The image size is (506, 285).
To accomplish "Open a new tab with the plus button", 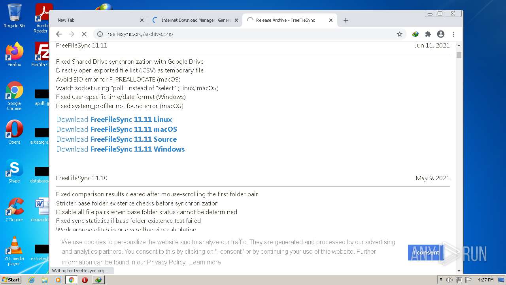I will click(346, 20).
